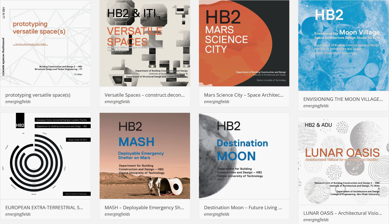This screenshot has width=389, height=224.
Task: Click 'emergingfields' under prototyping versatile space(s)
Action: tap(18, 102)
